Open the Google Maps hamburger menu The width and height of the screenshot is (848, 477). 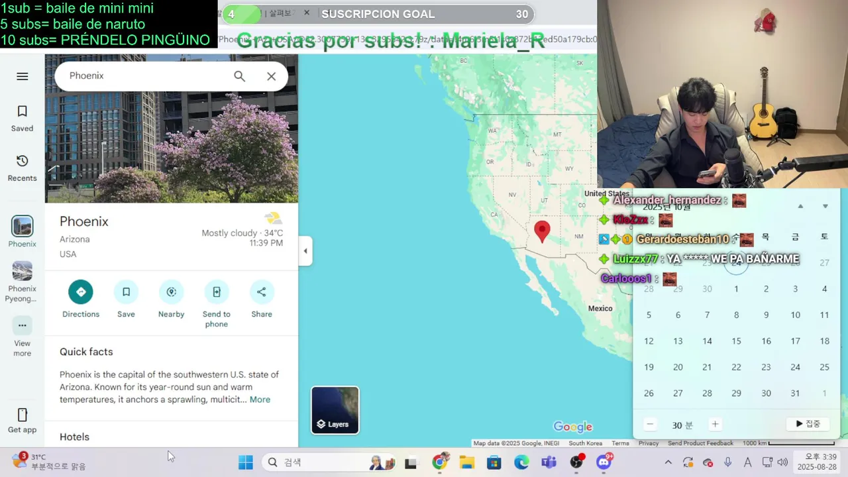point(22,76)
